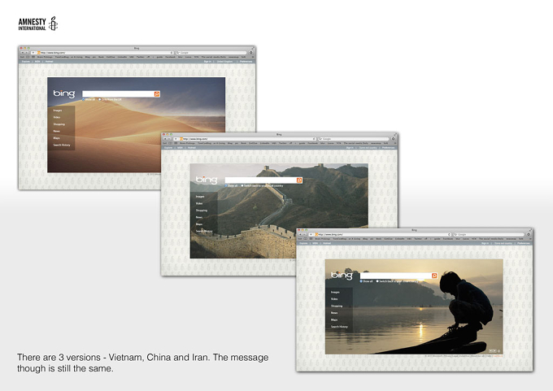The width and height of the screenshot is (553, 391).
Task: Click Sign in link in desert window header
Action: coord(207,61)
